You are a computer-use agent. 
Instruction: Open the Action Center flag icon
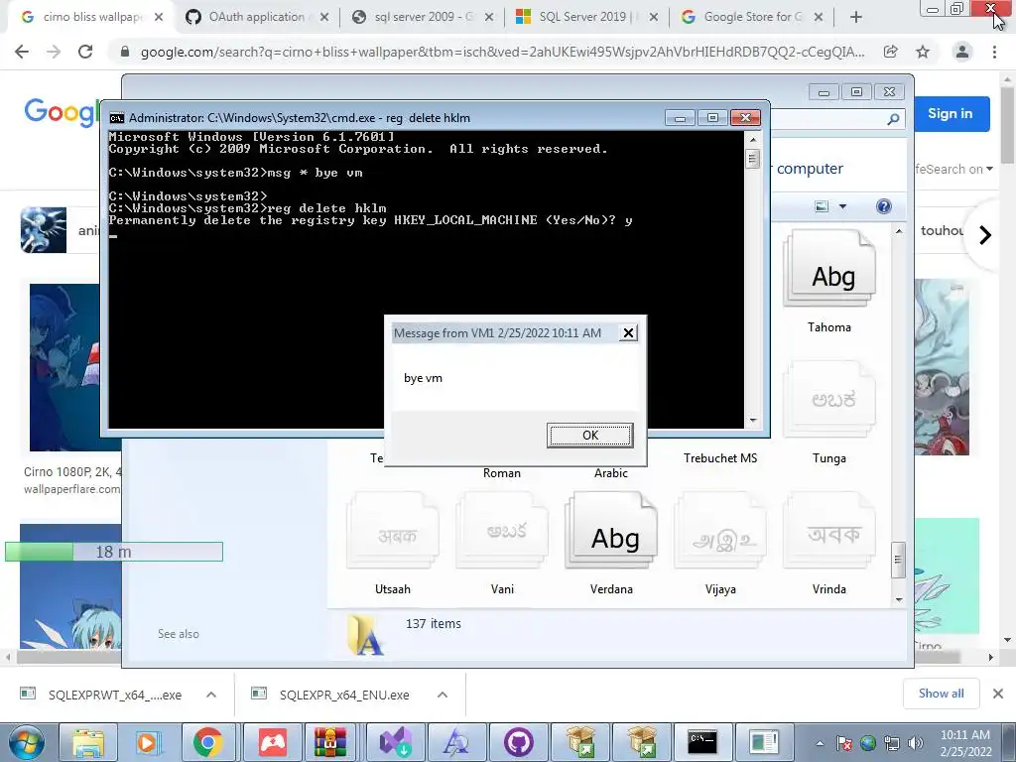coord(844,743)
